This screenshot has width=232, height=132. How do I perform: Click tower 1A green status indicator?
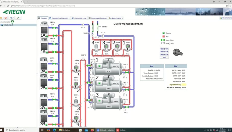(47, 36)
